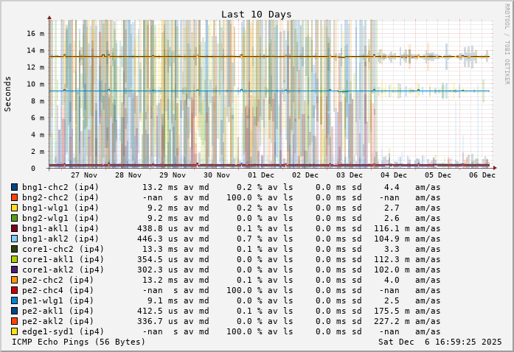Click the bng1-chc2 legend color swatch
This screenshot has height=352, width=514.
click(14, 187)
